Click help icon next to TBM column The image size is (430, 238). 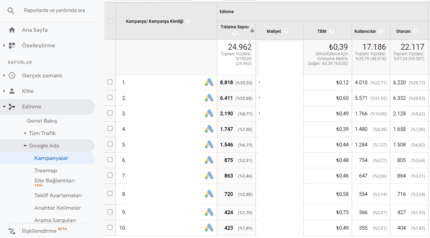pos(331,31)
